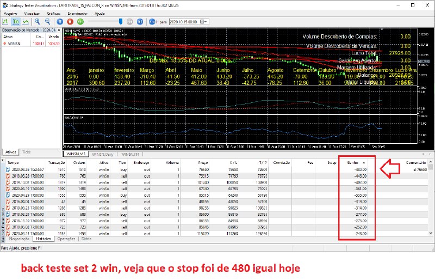
Task: Switch to the Operações tab
Action: [x=66, y=239]
